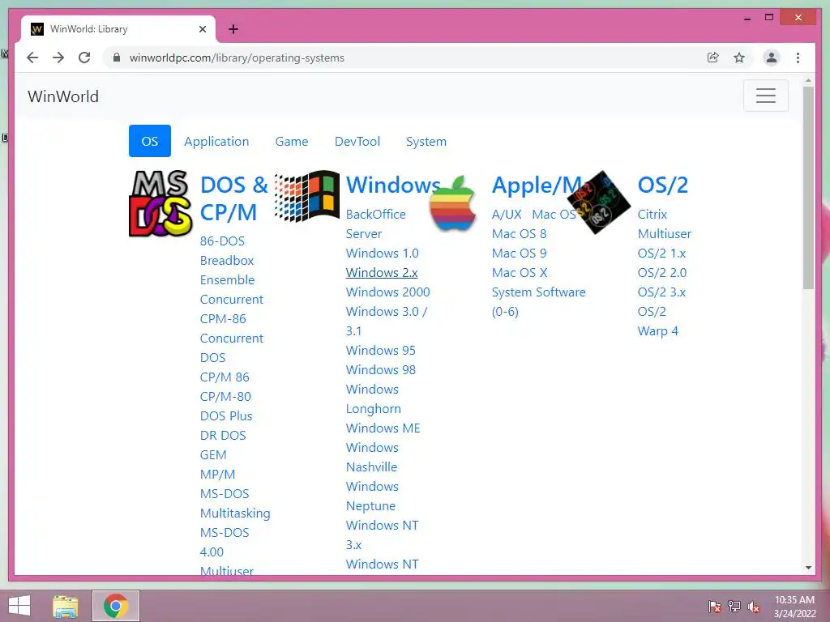Open the System Software (0-6) link
Image resolution: width=830 pixels, height=622 pixels.
point(538,302)
